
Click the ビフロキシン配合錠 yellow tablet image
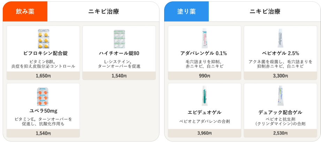click(43, 38)
